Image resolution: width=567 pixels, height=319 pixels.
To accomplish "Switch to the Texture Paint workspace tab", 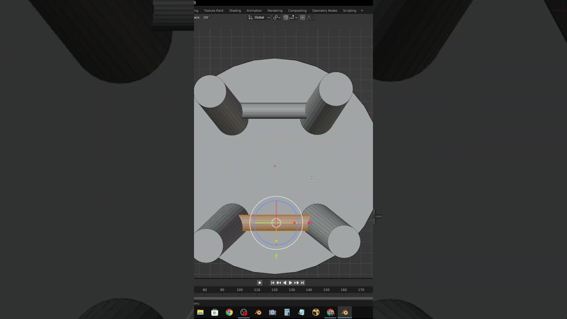I will [x=214, y=11].
